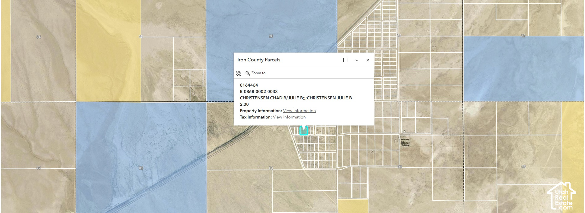Image resolution: width=585 pixels, height=213 pixels.
Task: Click the Iron County Parcels popup title
Action: click(259, 60)
